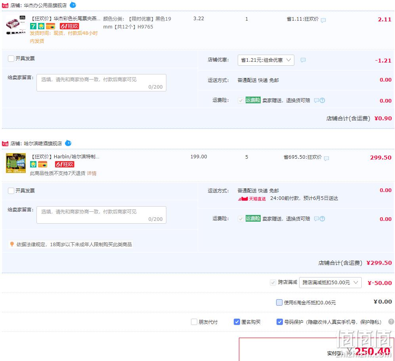Screen dimensions: 395x361
Task: Click the 61狂欢 badge under 华杰 item
Action: click(69, 26)
